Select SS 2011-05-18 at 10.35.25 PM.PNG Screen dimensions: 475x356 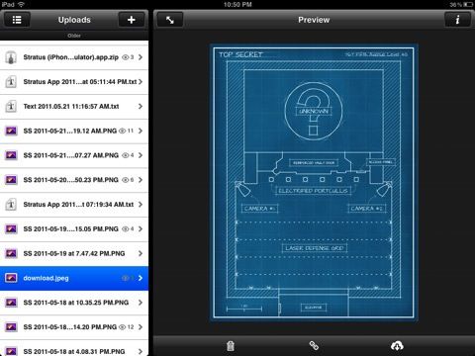[x=74, y=303]
